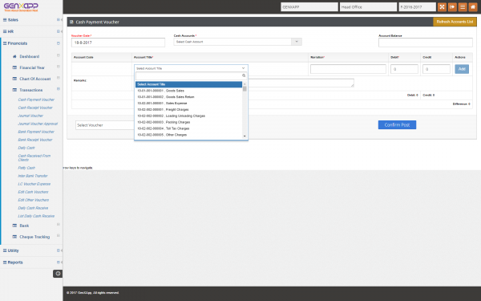Click the Sales list icon
Viewport: 481px width, 301px height.
pos(5,20)
